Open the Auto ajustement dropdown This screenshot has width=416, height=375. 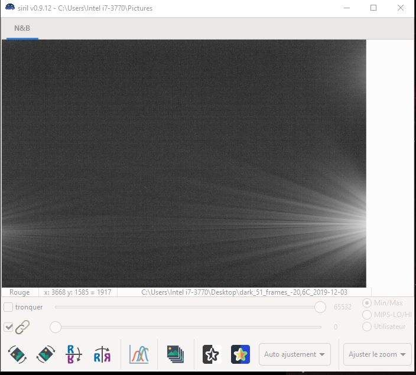(295, 354)
